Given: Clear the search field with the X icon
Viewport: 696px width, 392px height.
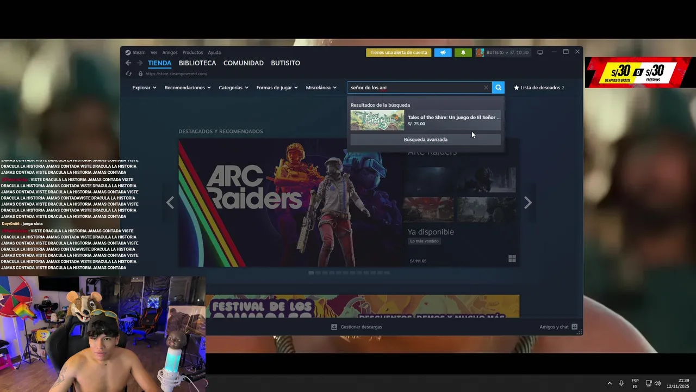Looking at the screenshot, I should (x=486, y=87).
